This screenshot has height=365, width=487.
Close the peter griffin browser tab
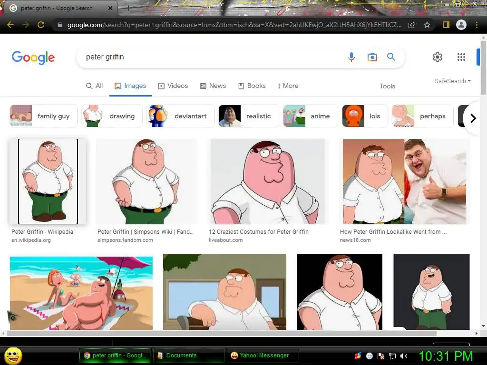coord(110,8)
